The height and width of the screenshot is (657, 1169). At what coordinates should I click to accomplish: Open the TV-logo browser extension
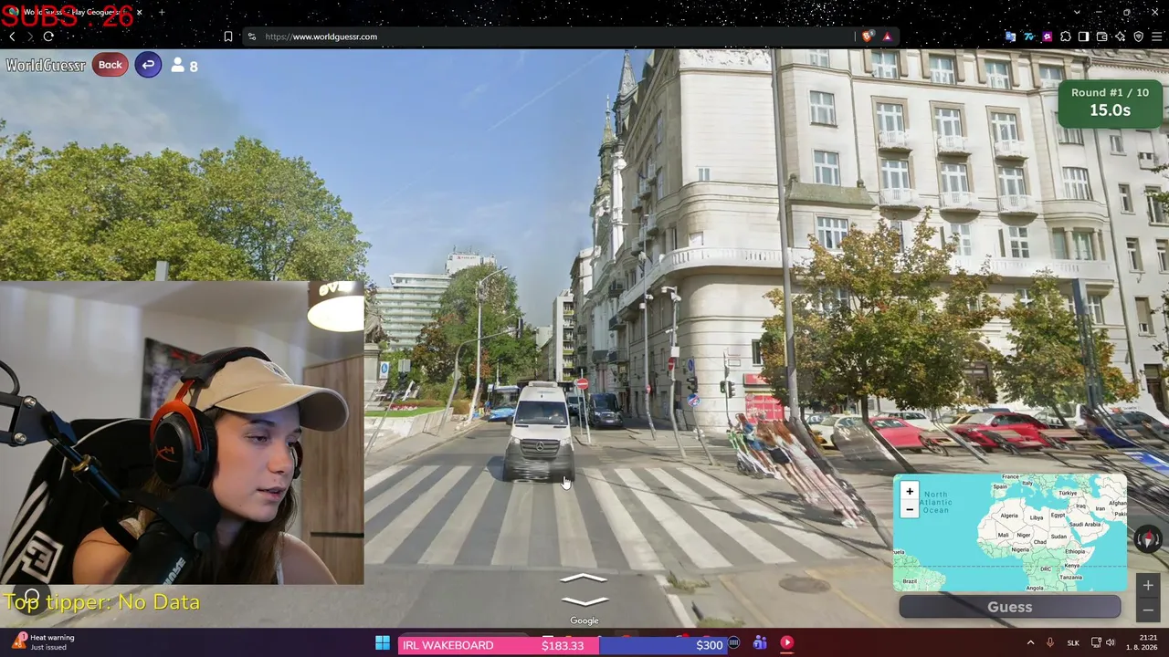point(1028,36)
